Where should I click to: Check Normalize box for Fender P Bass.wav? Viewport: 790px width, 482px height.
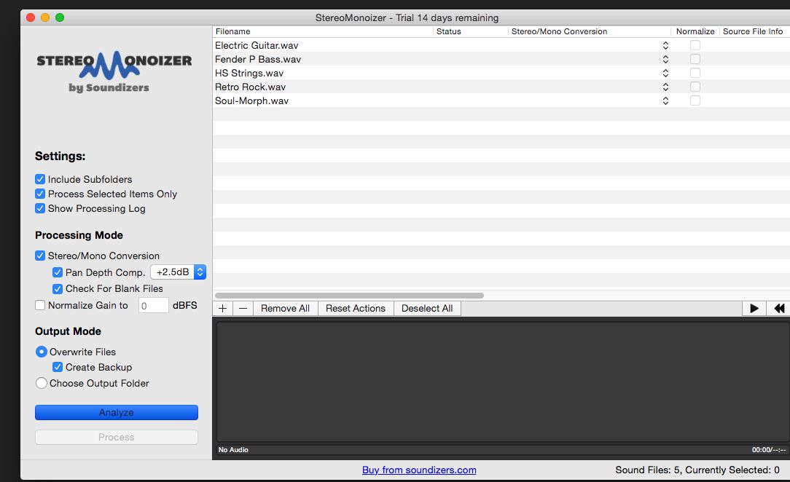pyautogui.click(x=695, y=59)
